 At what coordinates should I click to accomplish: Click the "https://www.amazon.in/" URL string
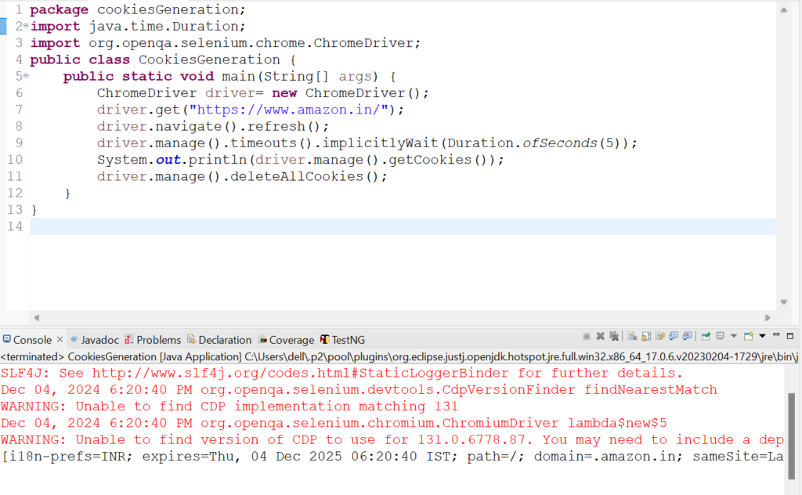click(289, 110)
